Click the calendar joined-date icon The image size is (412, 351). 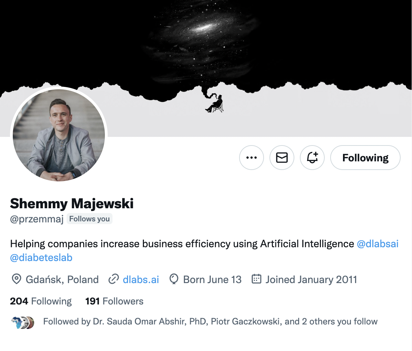pyautogui.click(x=256, y=279)
